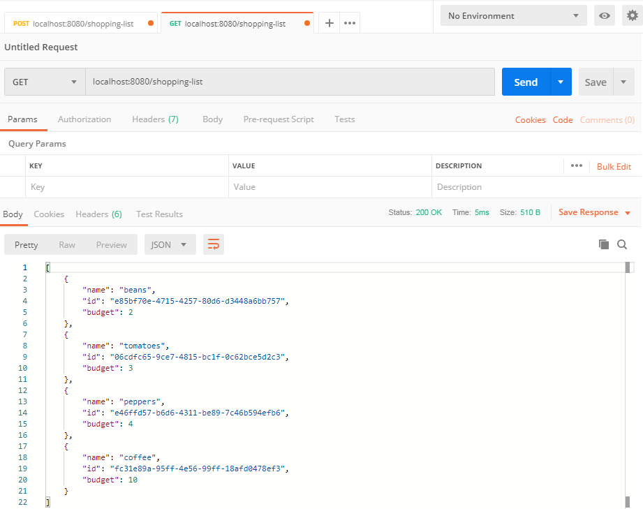Viewport: 643px width, 509px height.
Task: Open Bulk Edit for query params
Action: click(614, 165)
